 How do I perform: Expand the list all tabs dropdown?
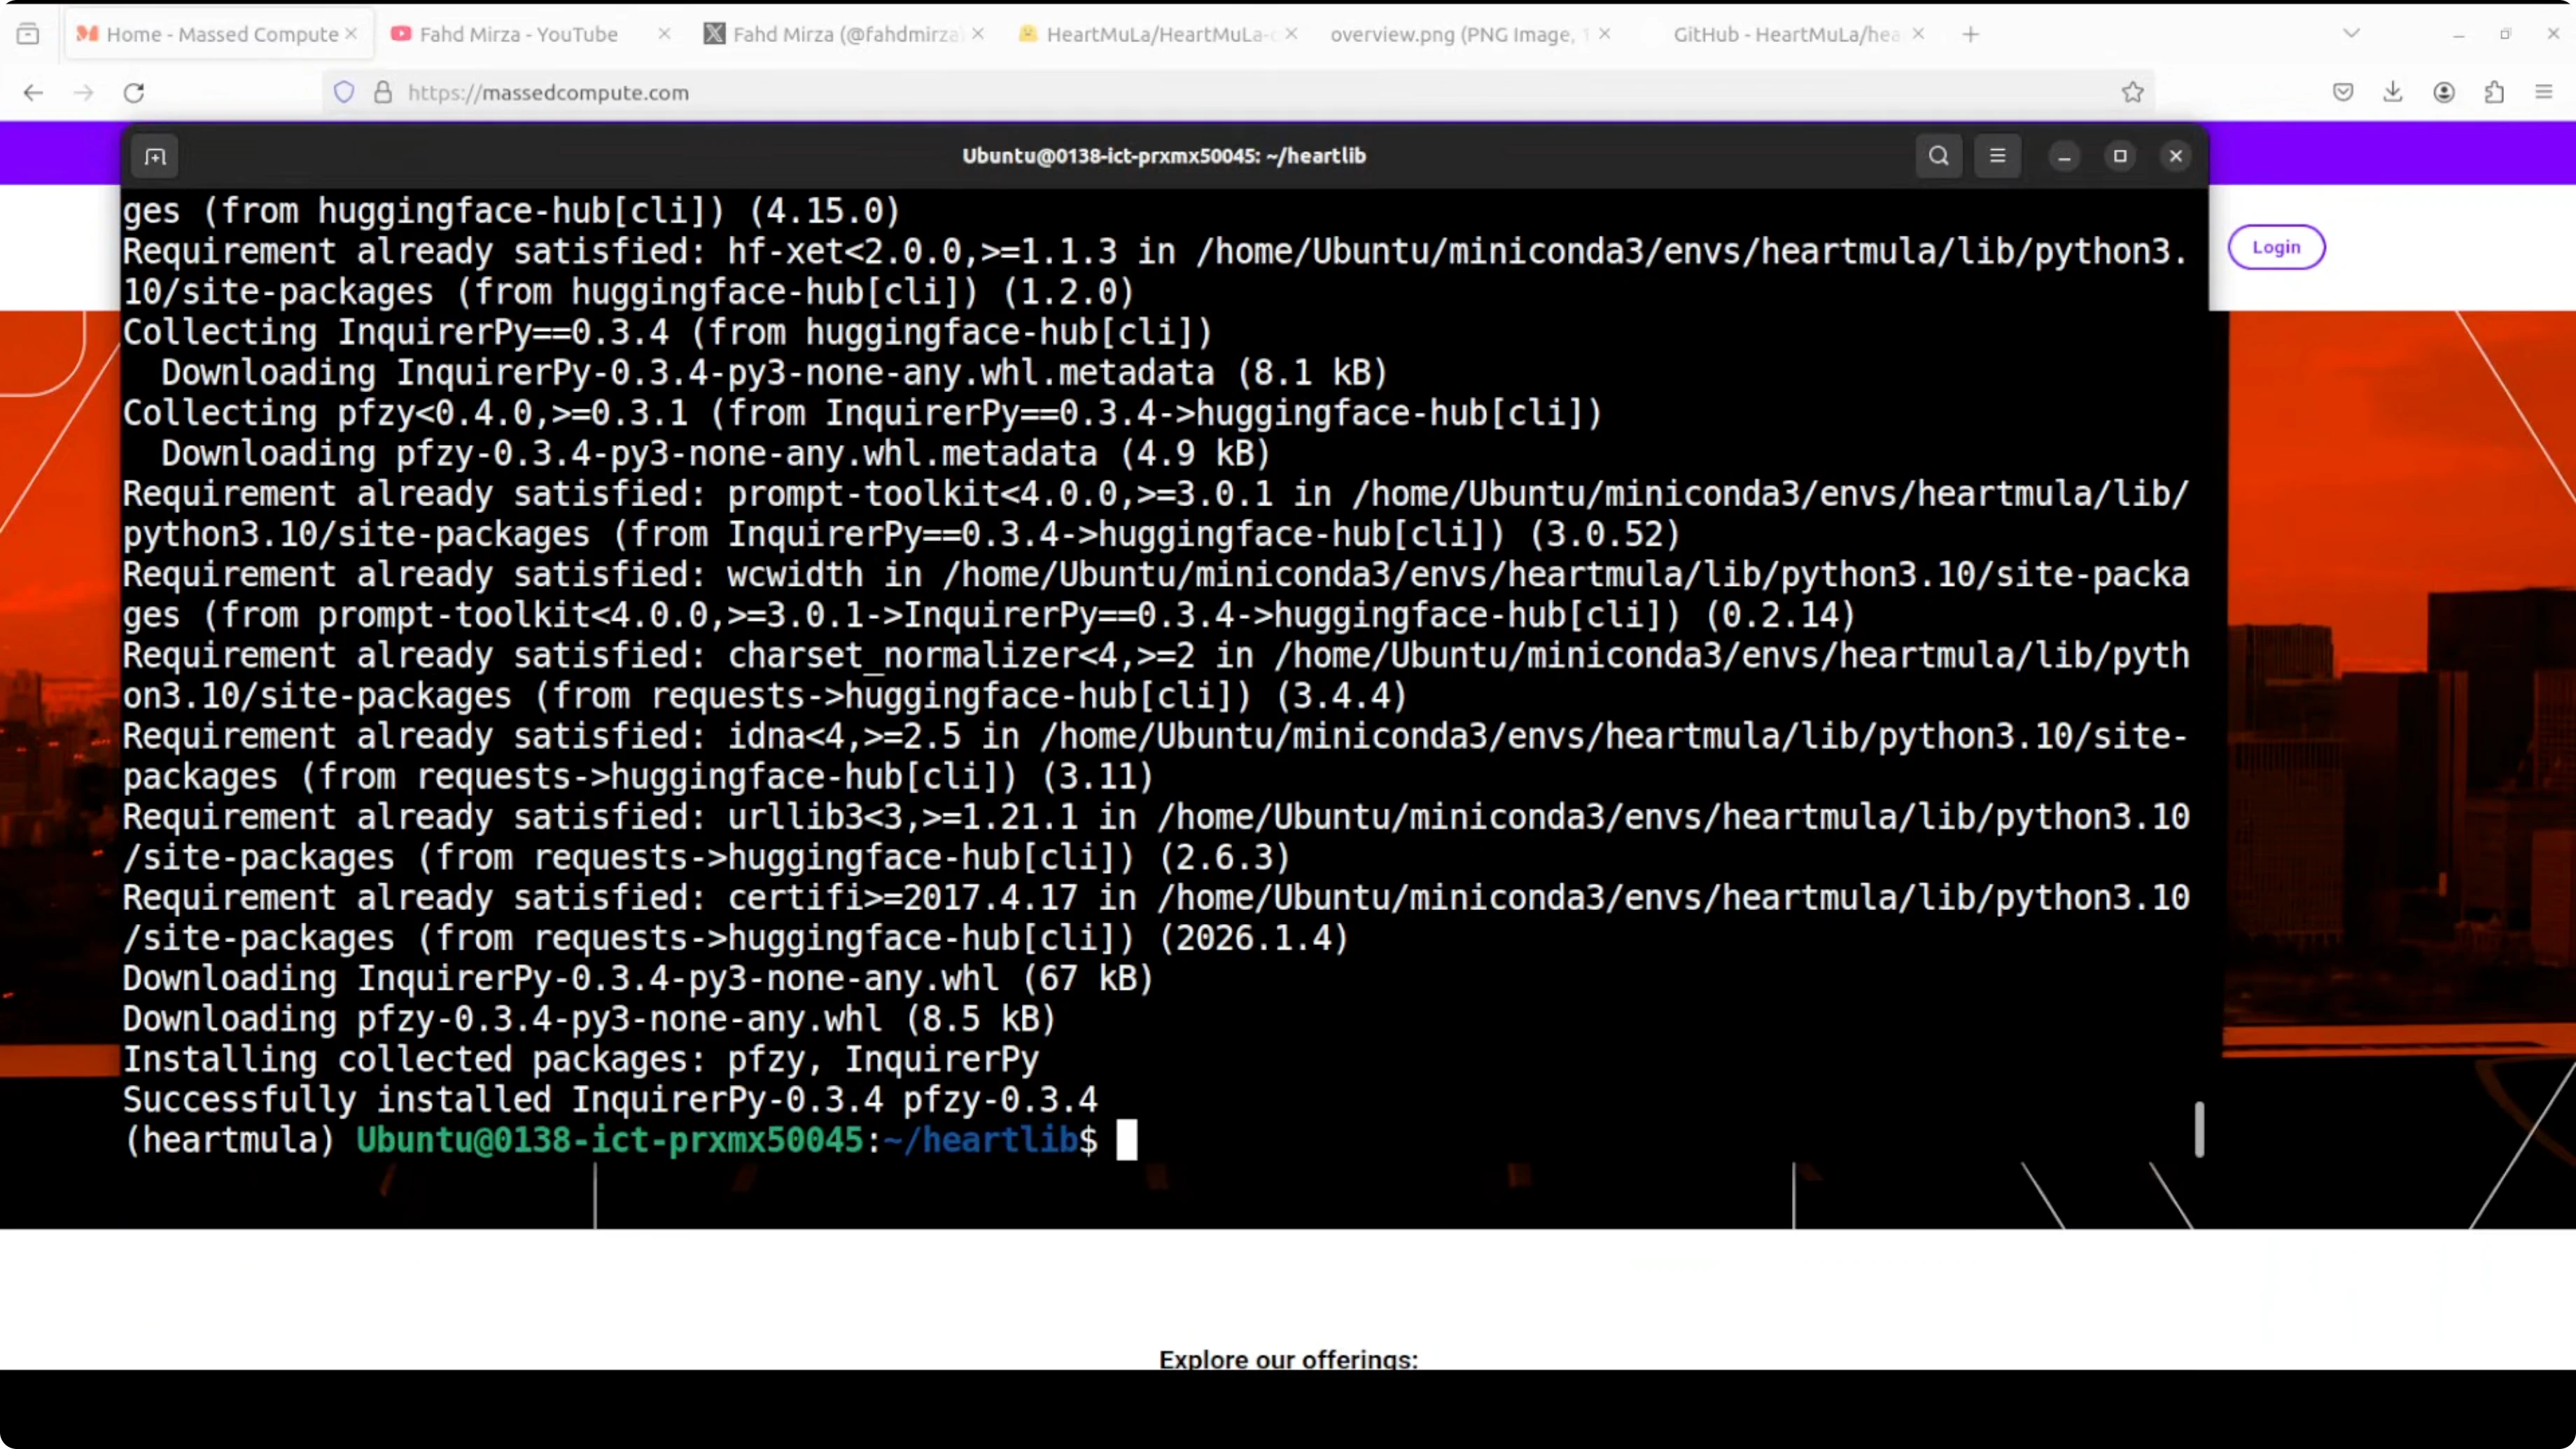point(2351,34)
